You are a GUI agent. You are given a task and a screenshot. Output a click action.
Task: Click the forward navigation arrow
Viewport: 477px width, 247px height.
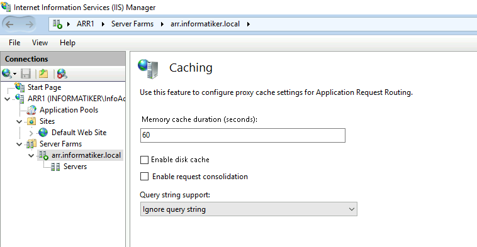29,25
